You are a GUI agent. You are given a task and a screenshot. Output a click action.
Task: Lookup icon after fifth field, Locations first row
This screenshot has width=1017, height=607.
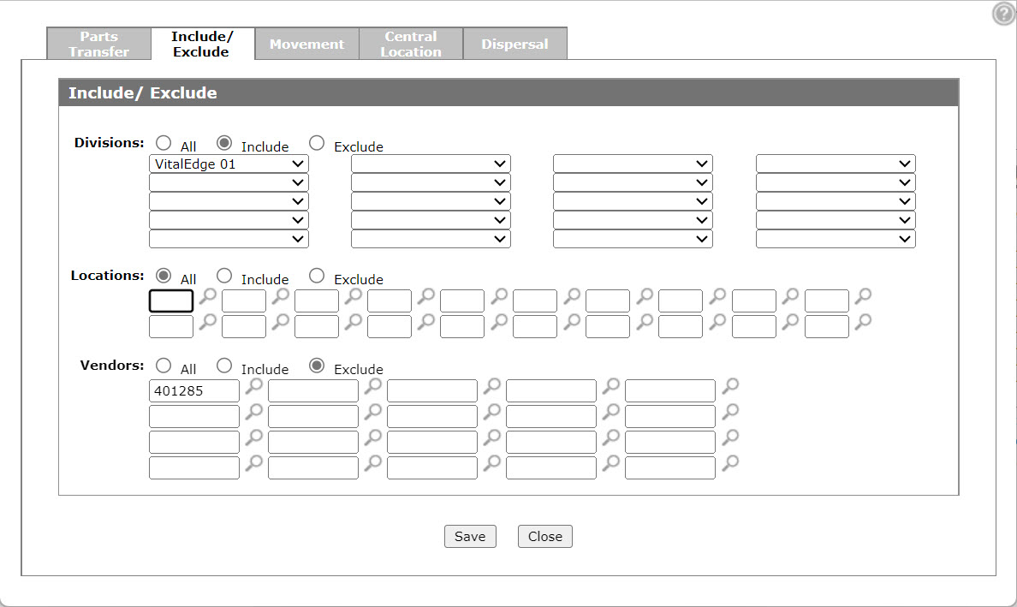click(499, 296)
